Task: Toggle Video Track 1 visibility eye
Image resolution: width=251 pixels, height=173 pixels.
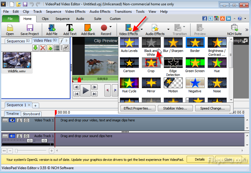Action: pos(12,120)
